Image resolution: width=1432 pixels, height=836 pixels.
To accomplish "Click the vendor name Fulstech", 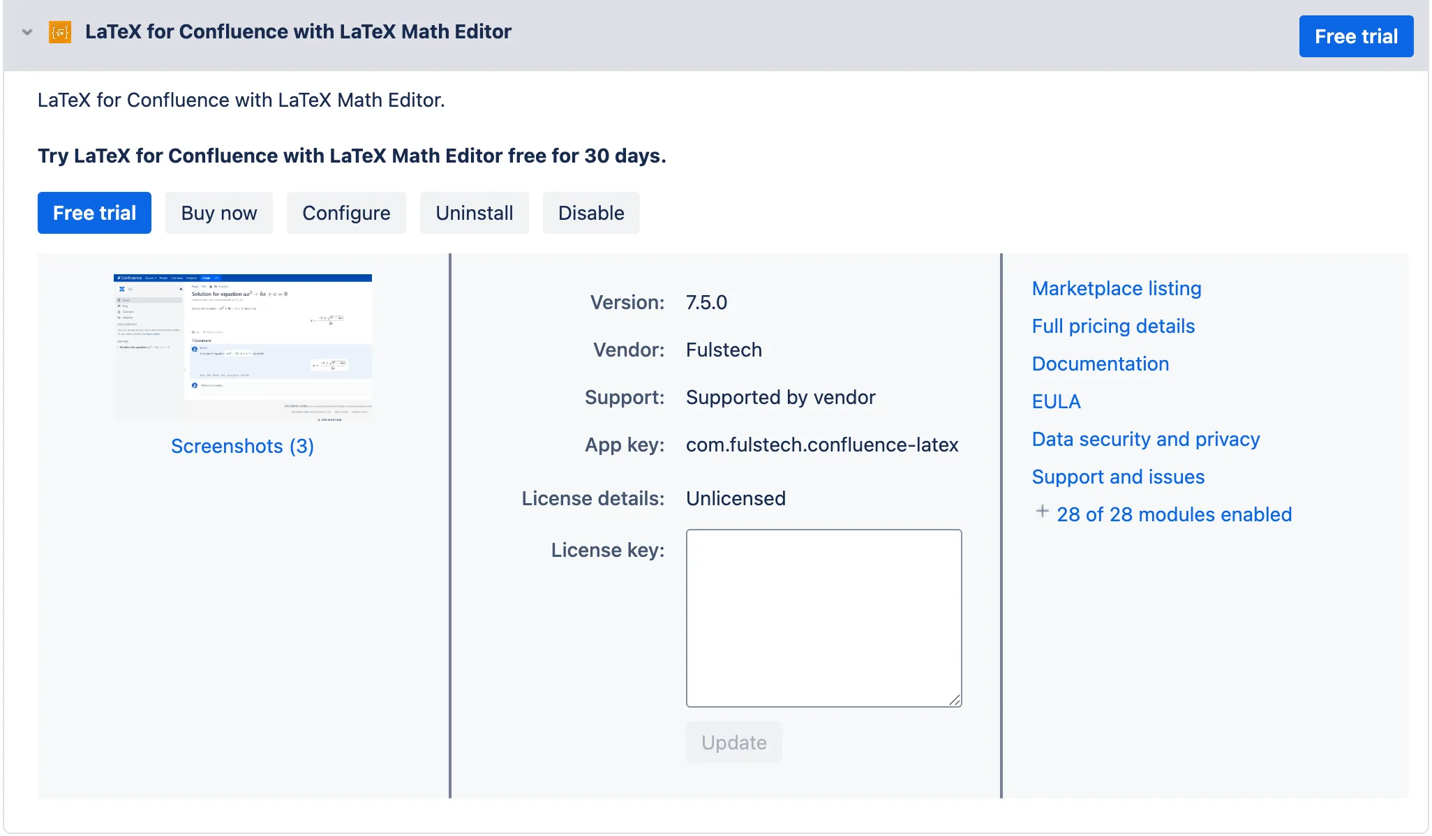I will (x=724, y=350).
